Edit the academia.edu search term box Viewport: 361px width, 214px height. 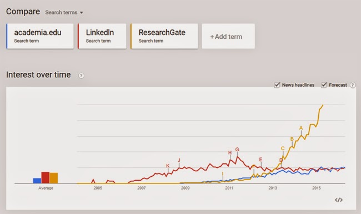pyautogui.click(x=40, y=36)
